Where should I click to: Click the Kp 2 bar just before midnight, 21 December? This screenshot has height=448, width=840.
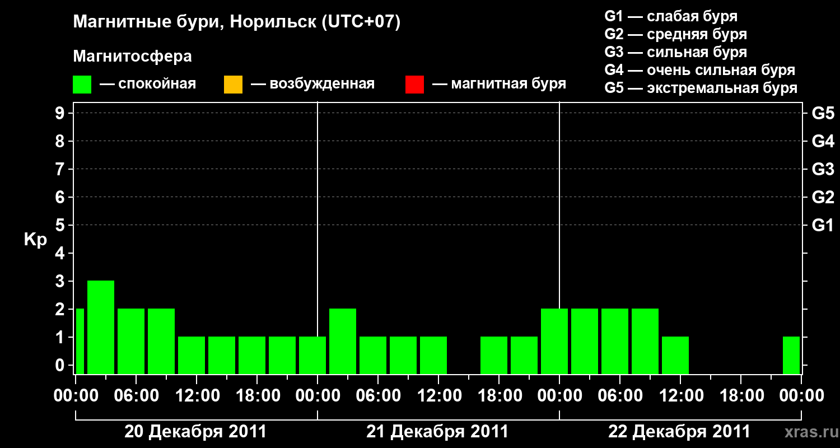(554, 341)
